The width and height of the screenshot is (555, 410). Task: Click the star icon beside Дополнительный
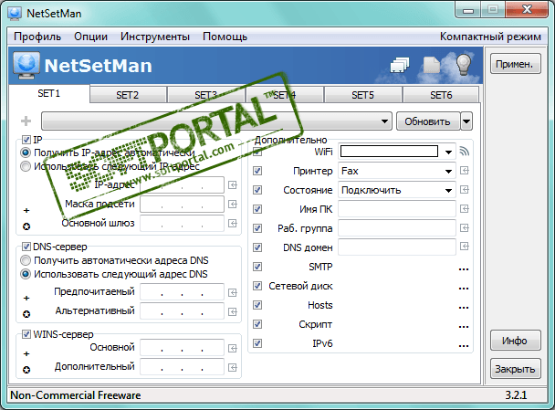coord(26,370)
